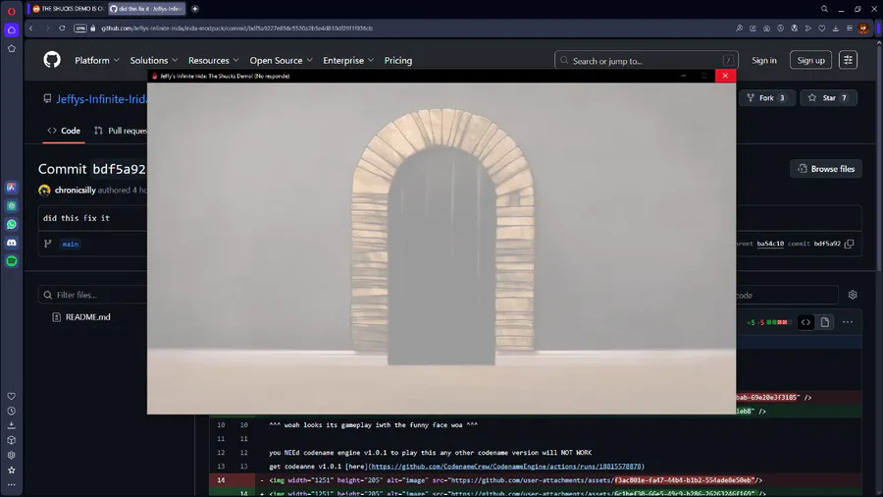Viewport: 883px width, 497px height.
Task: Copy full commit SHA bdf5a92
Action: click(850, 244)
